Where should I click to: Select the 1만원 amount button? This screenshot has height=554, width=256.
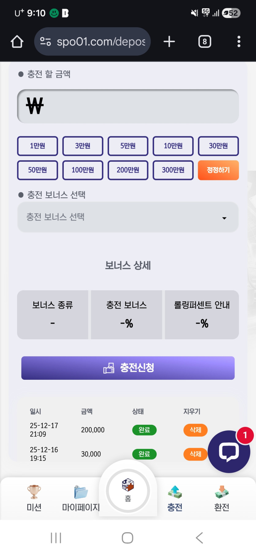[37, 146]
